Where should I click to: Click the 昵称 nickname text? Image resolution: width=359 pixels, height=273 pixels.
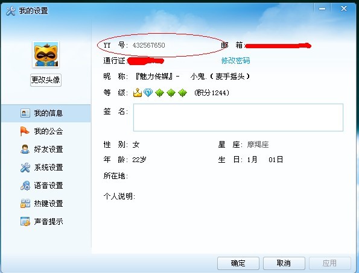click(x=192, y=76)
